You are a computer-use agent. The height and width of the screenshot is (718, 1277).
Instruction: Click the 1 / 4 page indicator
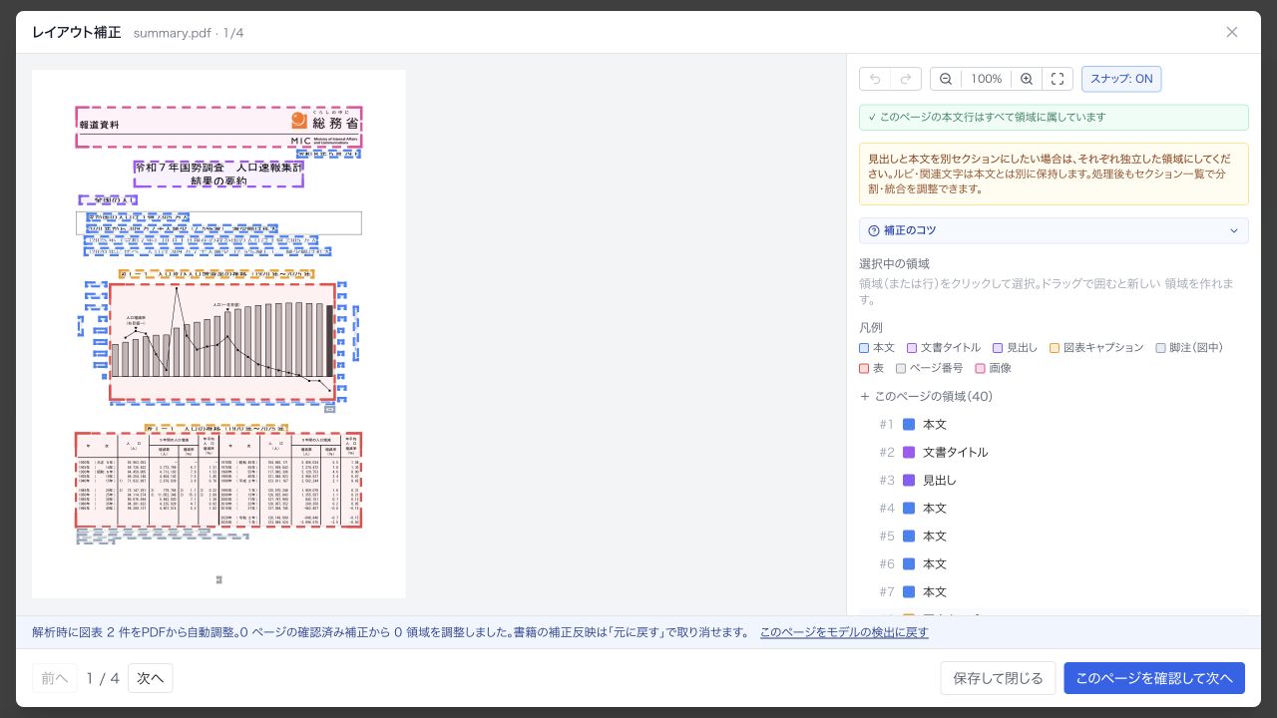103,678
